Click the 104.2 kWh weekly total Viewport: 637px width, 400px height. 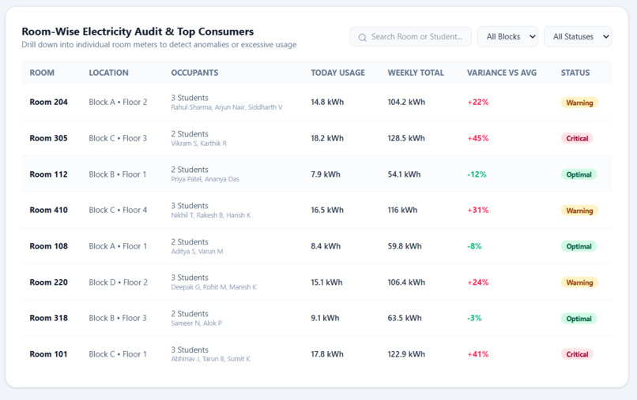tap(406, 103)
